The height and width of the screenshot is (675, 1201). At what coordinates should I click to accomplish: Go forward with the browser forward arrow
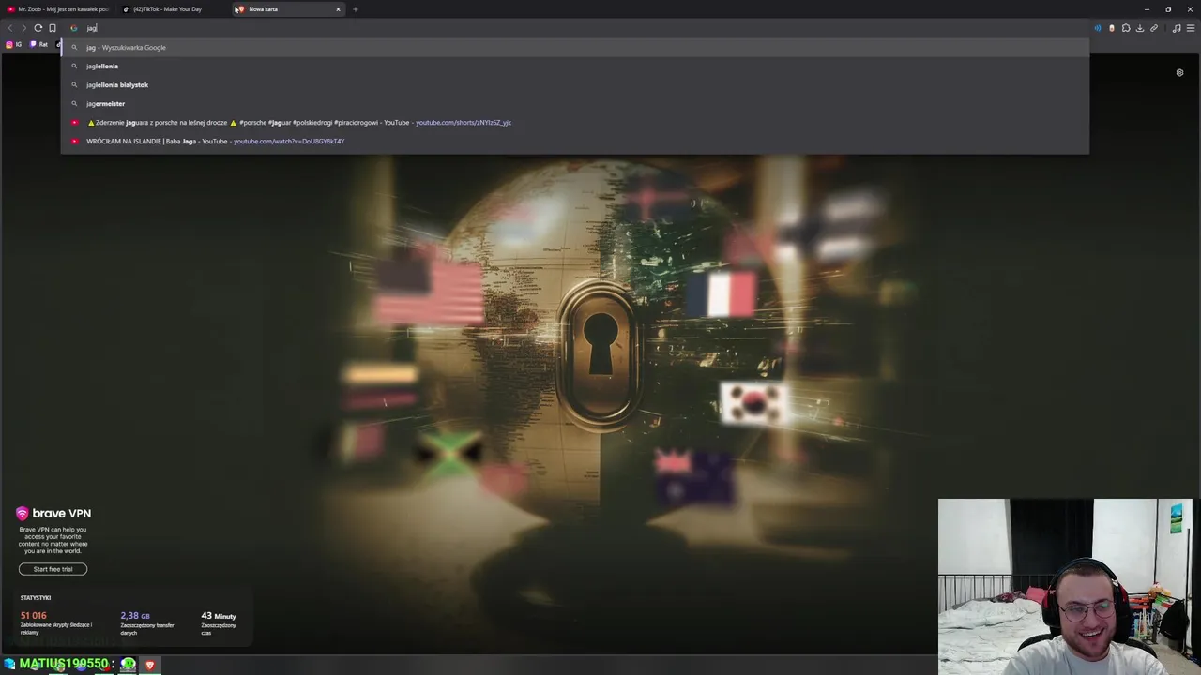pyautogui.click(x=24, y=28)
